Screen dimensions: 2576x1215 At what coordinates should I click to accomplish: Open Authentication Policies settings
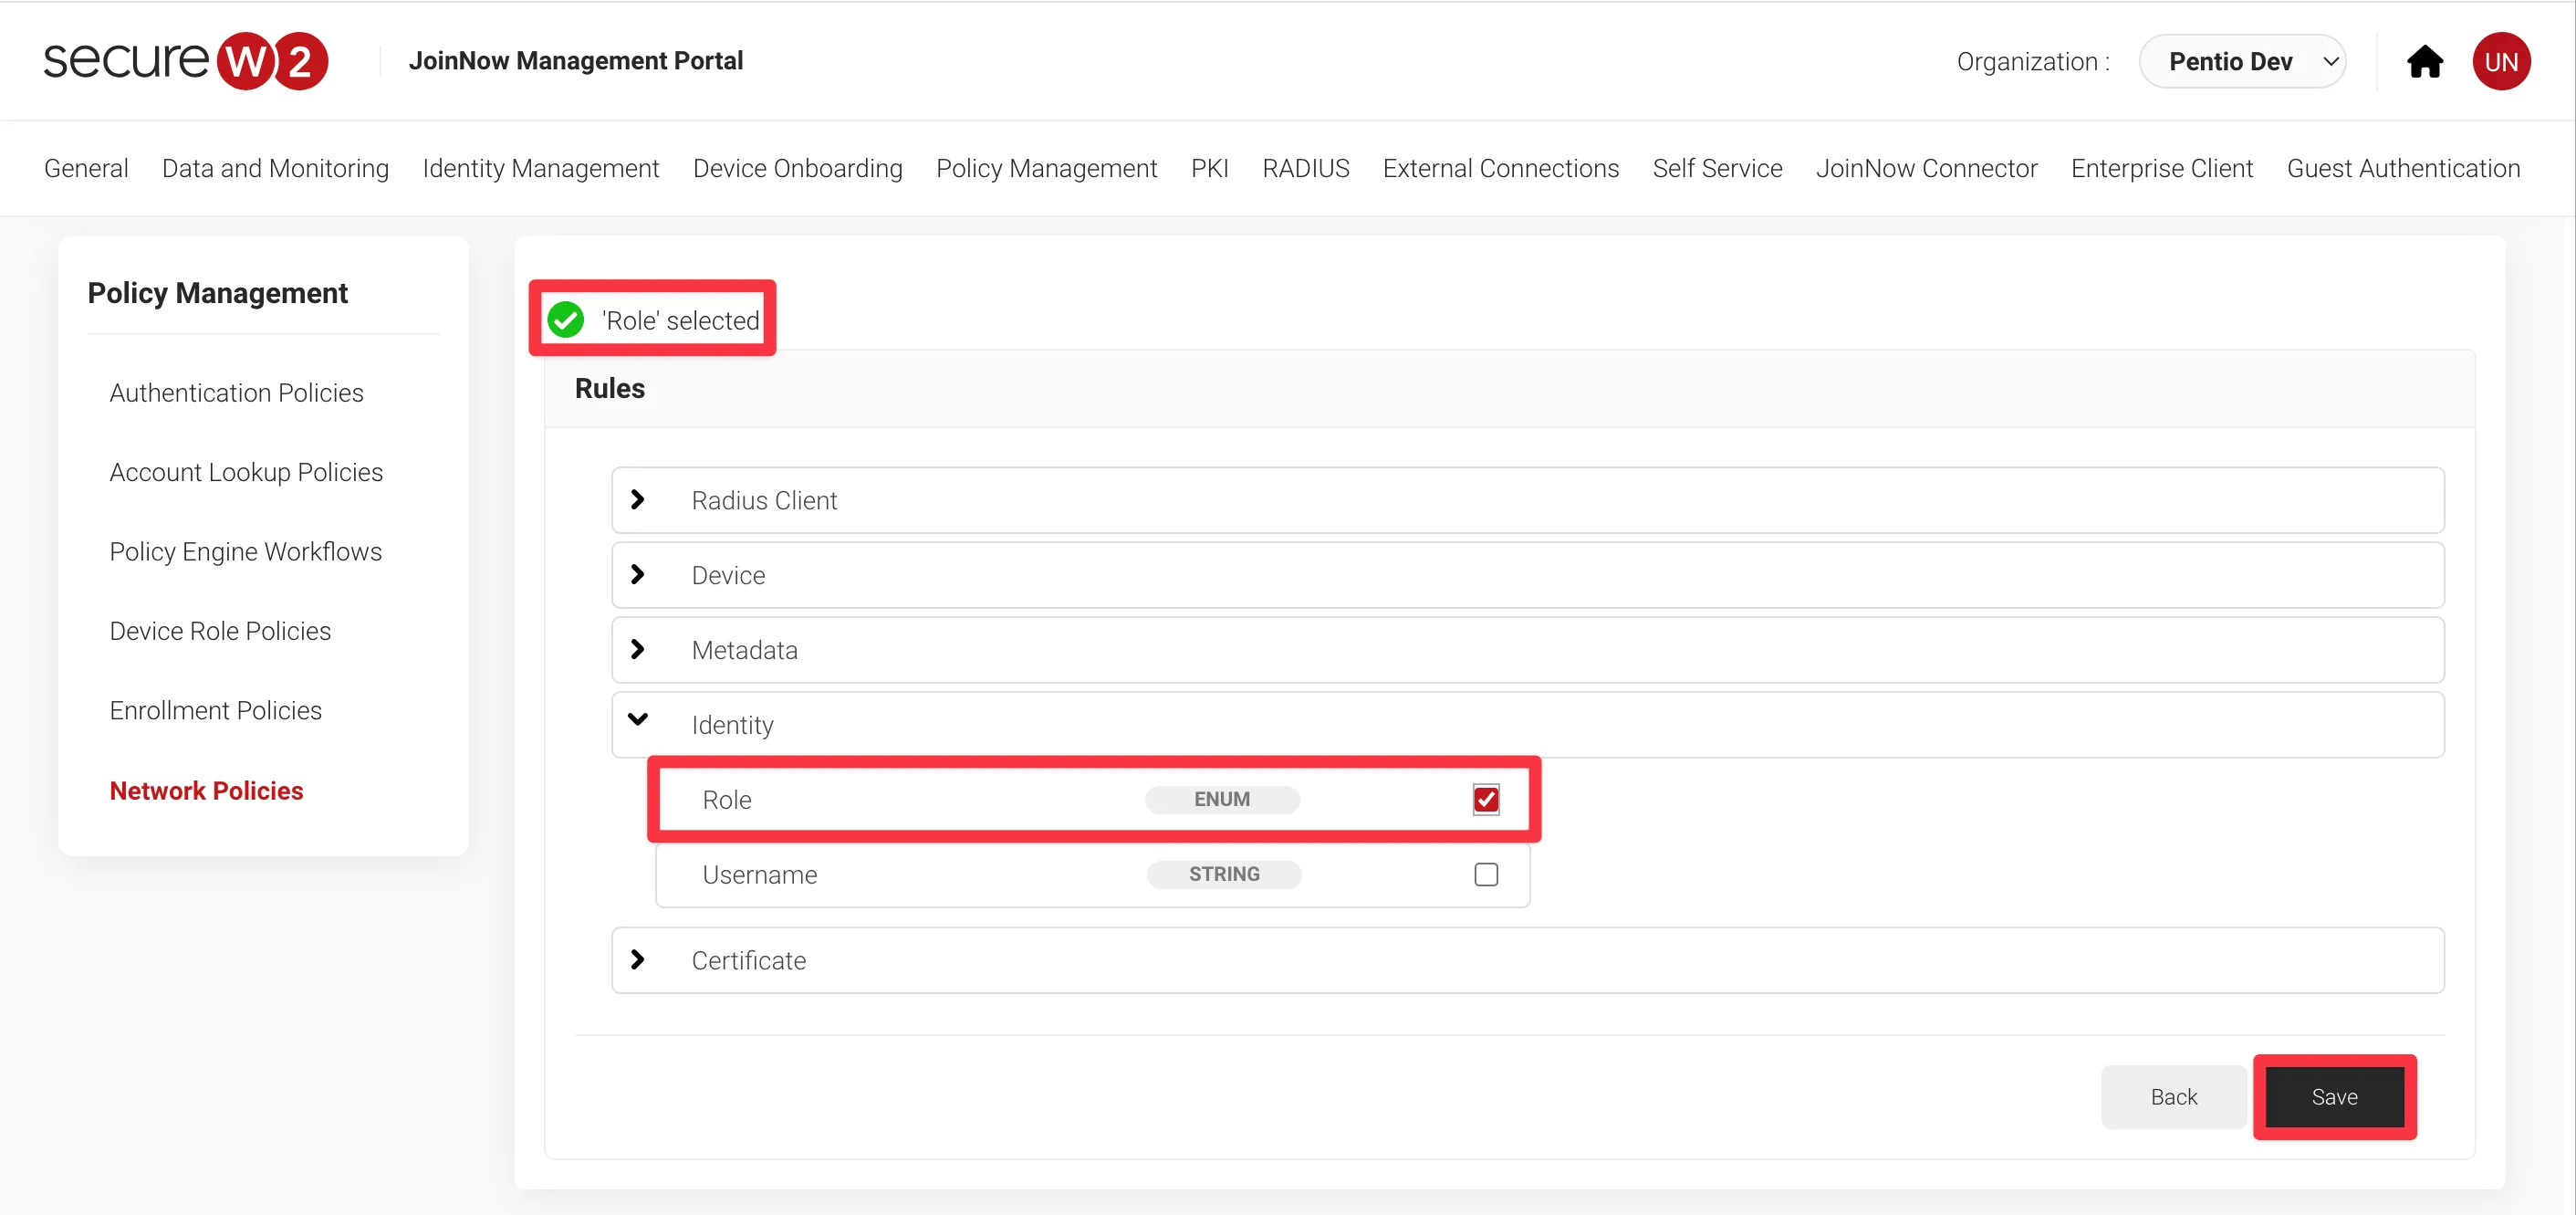[236, 392]
